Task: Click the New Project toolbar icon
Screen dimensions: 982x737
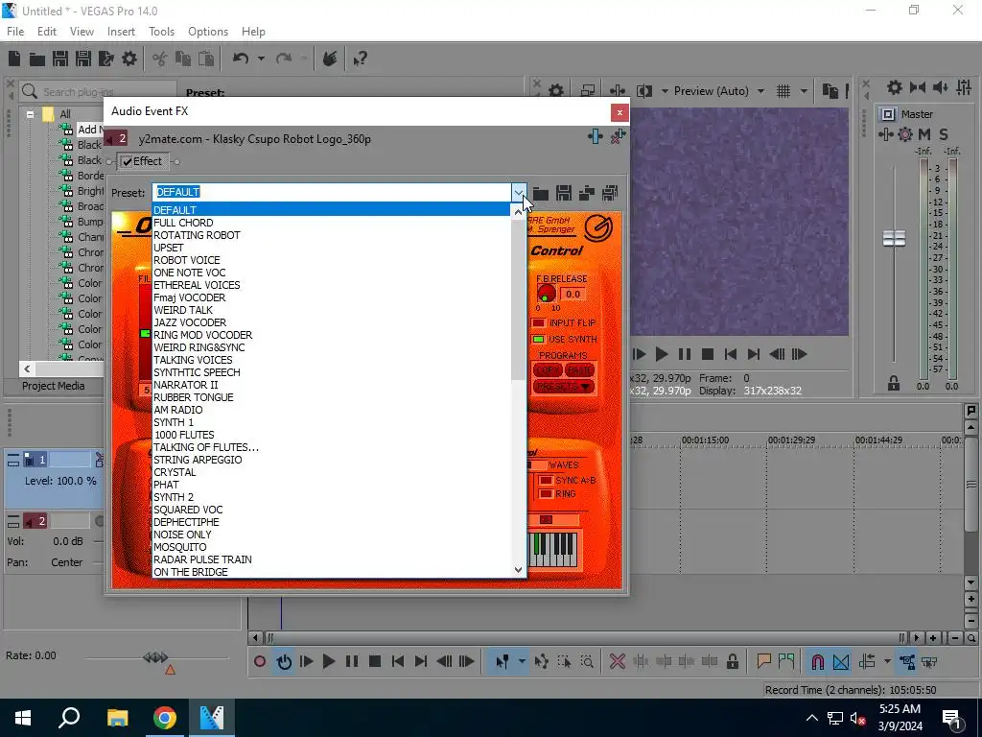Action: pos(14,59)
